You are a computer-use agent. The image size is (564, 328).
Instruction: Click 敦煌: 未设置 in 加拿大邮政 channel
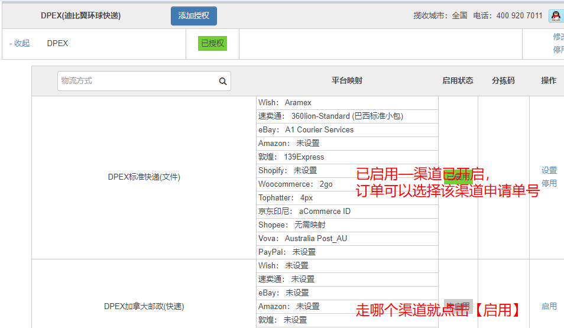[x=347, y=320]
